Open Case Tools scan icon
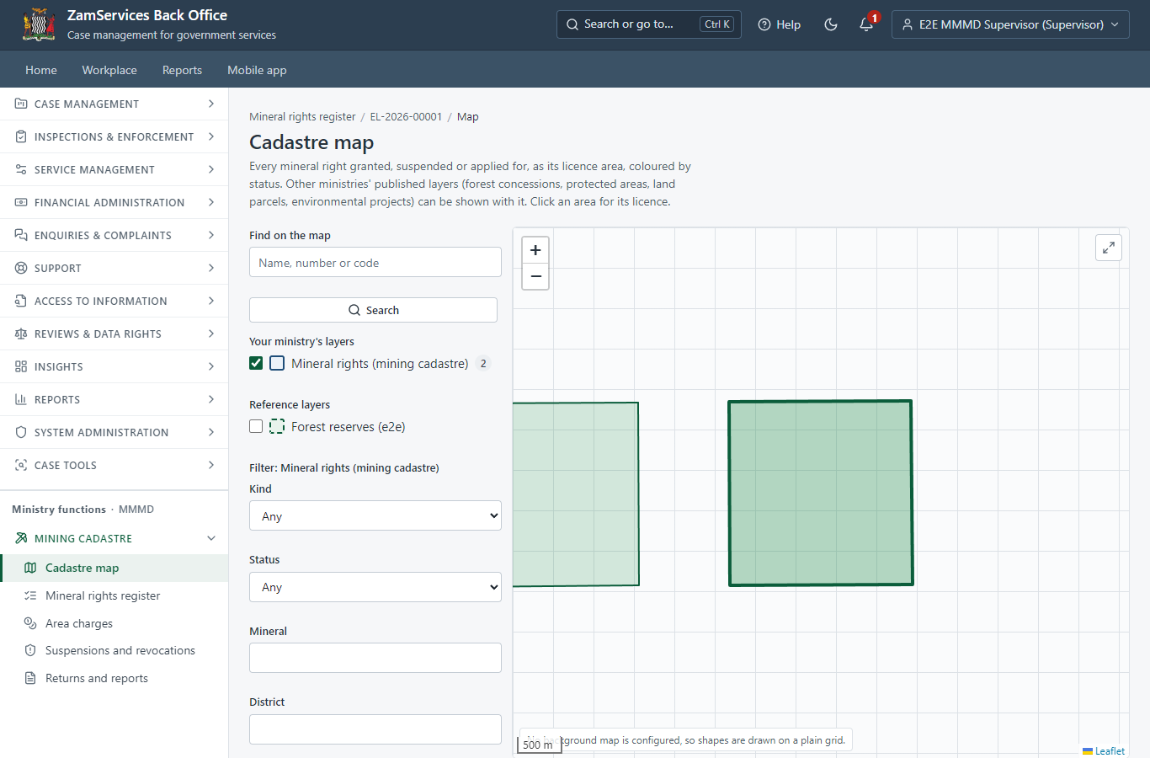 [21, 465]
